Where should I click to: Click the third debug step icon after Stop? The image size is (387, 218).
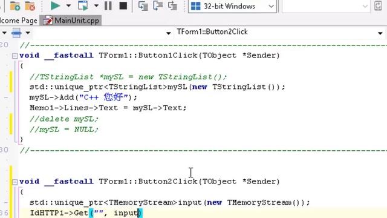pyautogui.click(x=172, y=6)
